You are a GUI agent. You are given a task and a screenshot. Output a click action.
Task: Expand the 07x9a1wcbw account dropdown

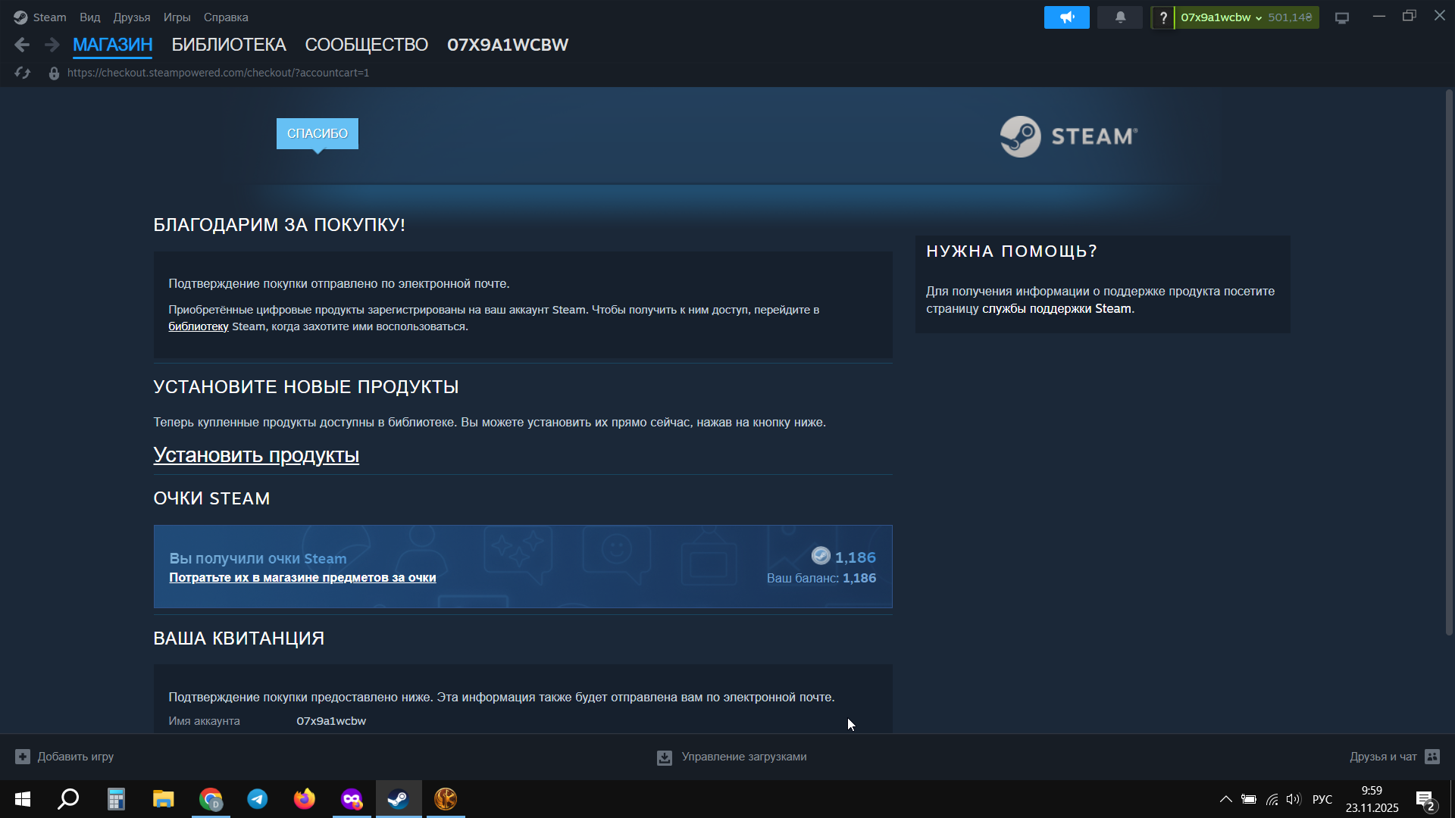point(1220,17)
